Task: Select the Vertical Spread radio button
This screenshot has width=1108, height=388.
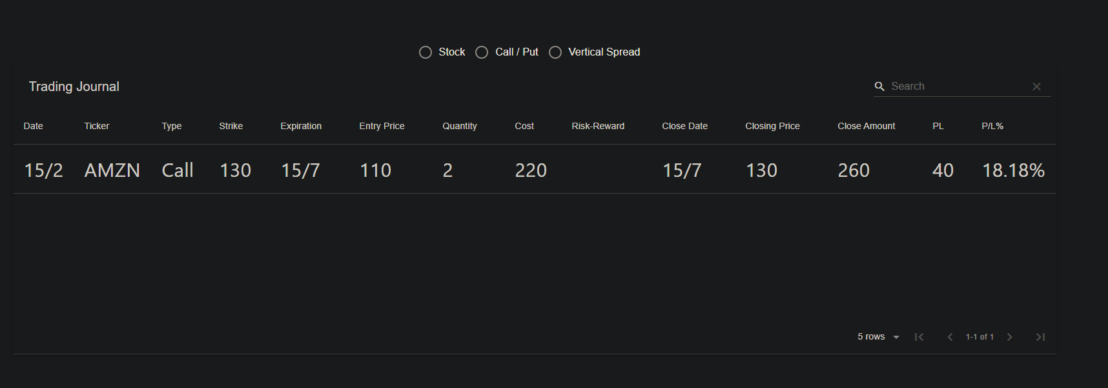Action: tap(555, 52)
